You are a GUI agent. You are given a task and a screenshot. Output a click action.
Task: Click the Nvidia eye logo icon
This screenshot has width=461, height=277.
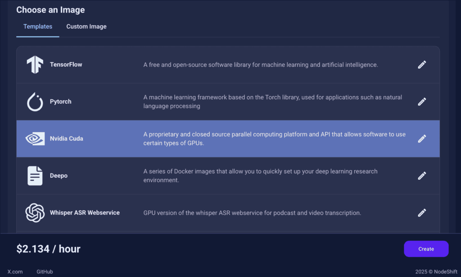point(35,139)
